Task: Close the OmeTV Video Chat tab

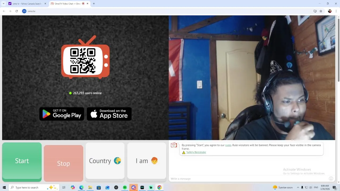Action: [88, 4]
